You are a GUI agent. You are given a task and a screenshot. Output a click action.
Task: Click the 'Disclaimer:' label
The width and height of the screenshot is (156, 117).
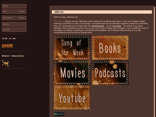click(x=59, y=21)
